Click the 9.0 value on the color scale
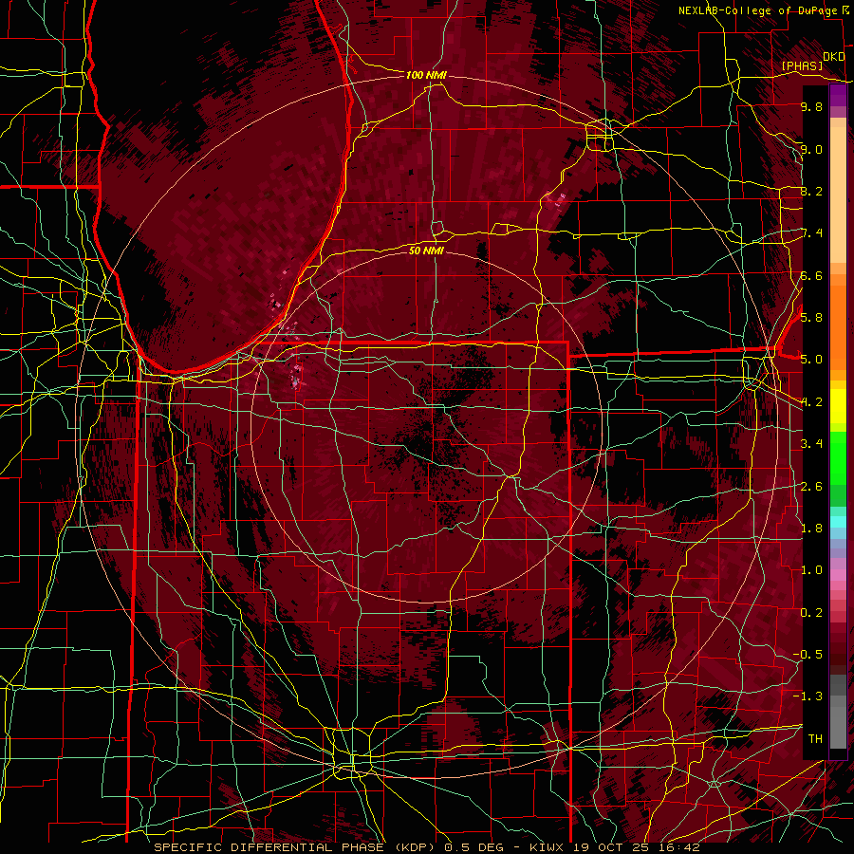Image resolution: width=854 pixels, height=854 pixels. pos(811,149)
